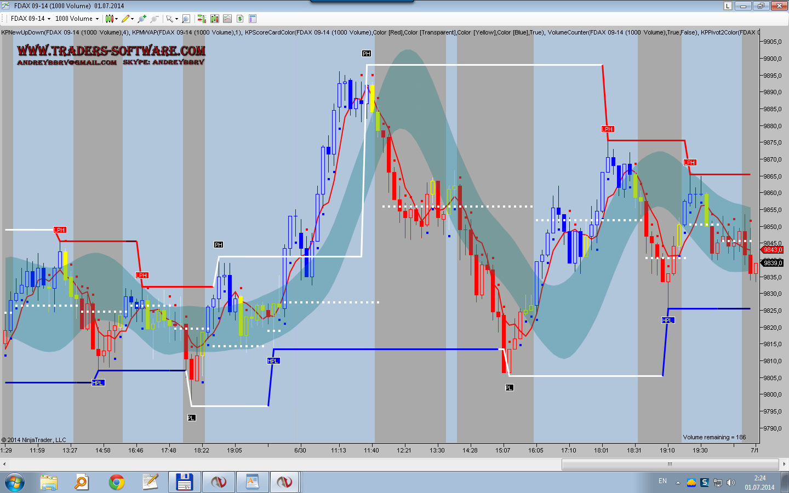Image resolution: width=789 pixels, height=493 pixels.
Task: Expand the FDAX 09-14 instrument dropdown
Action: pyautogui.click(x=31, y=19)
